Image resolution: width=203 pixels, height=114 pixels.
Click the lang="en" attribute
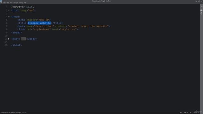27,10
